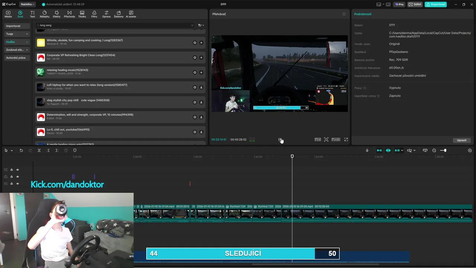Click the Upravit button
Viewport: 476px width, 268px height.
point(461,140)
